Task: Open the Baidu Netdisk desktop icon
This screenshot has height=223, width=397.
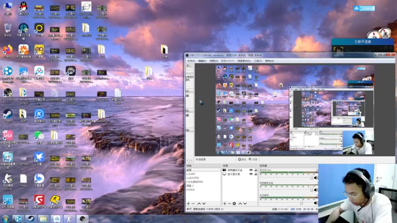Action: [39, 73]
